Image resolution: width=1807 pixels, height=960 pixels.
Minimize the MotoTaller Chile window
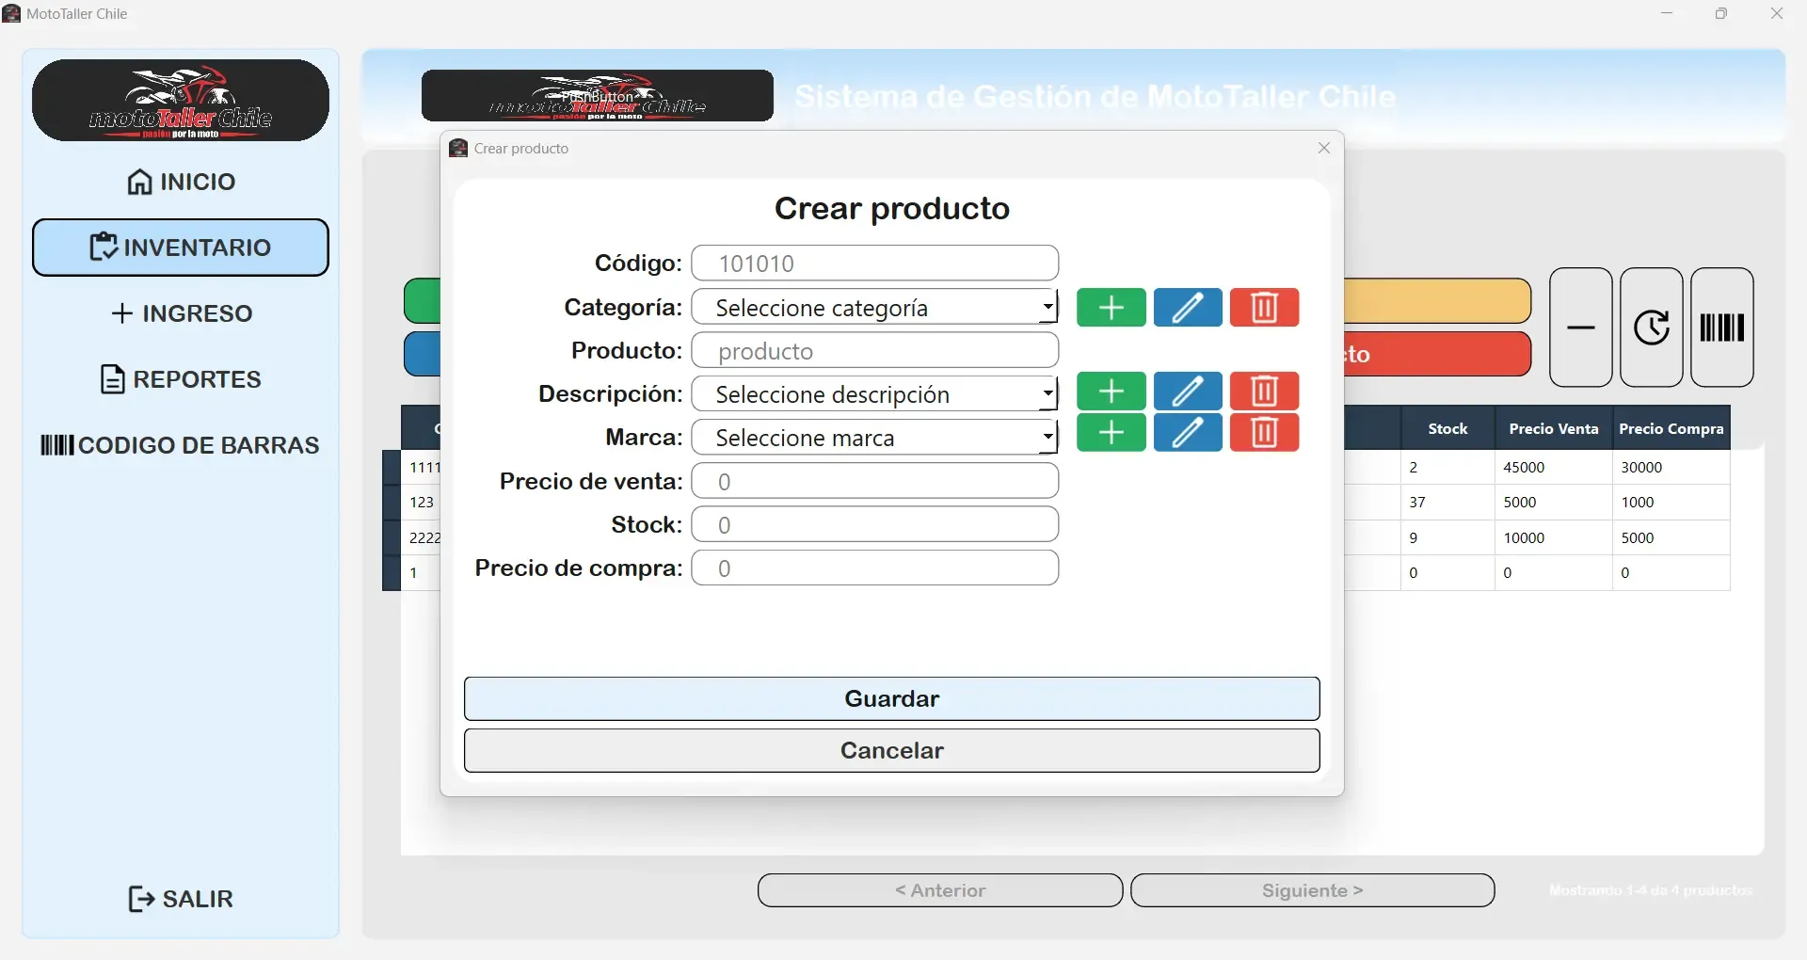1667,13
